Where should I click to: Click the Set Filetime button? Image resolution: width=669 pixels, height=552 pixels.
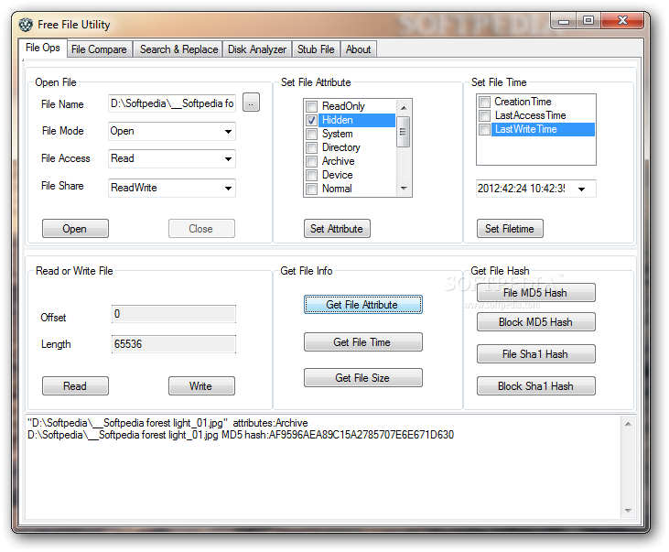tap(510, 229)
